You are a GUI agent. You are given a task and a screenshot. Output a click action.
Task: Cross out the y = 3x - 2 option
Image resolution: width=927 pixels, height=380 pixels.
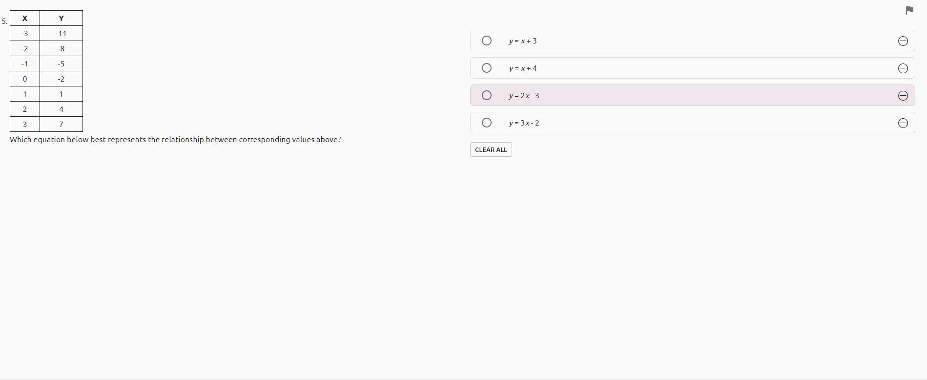coord(903,123)
